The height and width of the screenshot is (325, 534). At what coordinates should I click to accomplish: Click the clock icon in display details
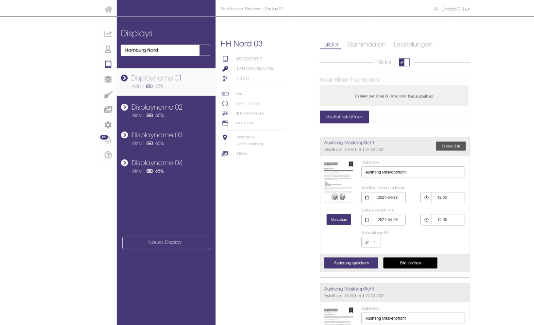point(225,103)
